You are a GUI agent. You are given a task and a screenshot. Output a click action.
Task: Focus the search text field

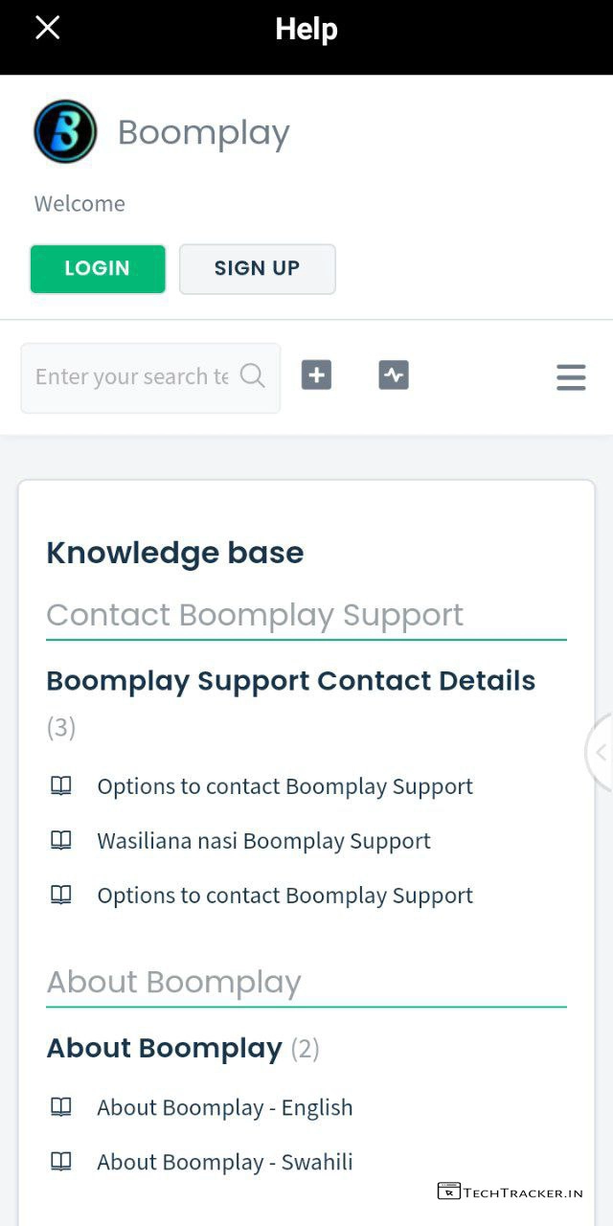[132, 377]
